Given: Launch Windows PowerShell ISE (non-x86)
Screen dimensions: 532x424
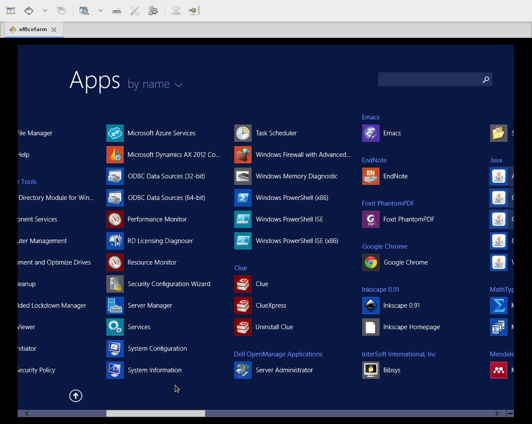Looking at the screenshot, I should [x=279, y=219].
